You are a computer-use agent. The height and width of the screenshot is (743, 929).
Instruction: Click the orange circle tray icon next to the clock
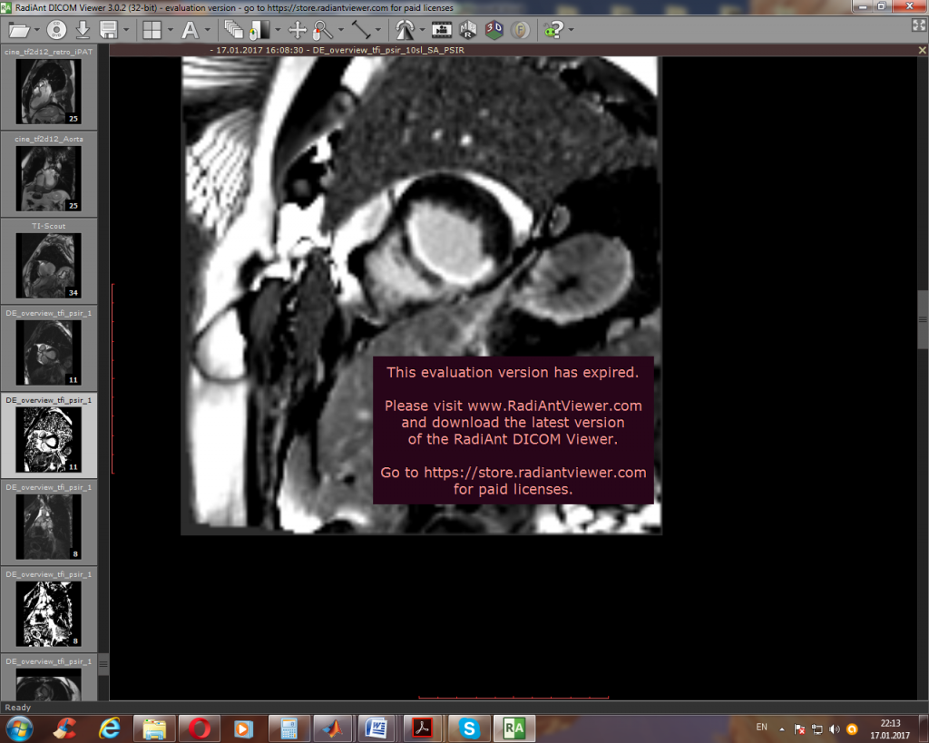[x=852, y=729]
